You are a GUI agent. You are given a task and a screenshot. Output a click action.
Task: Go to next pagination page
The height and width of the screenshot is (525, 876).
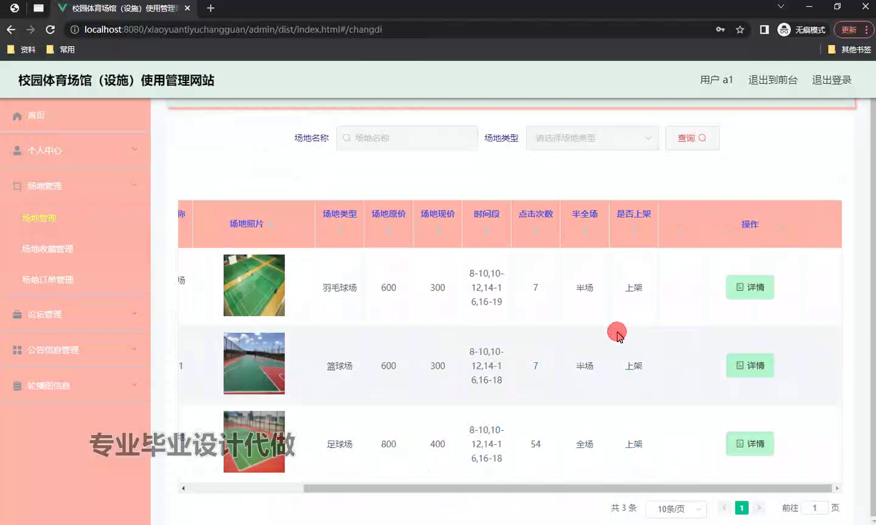coord(759,507)
